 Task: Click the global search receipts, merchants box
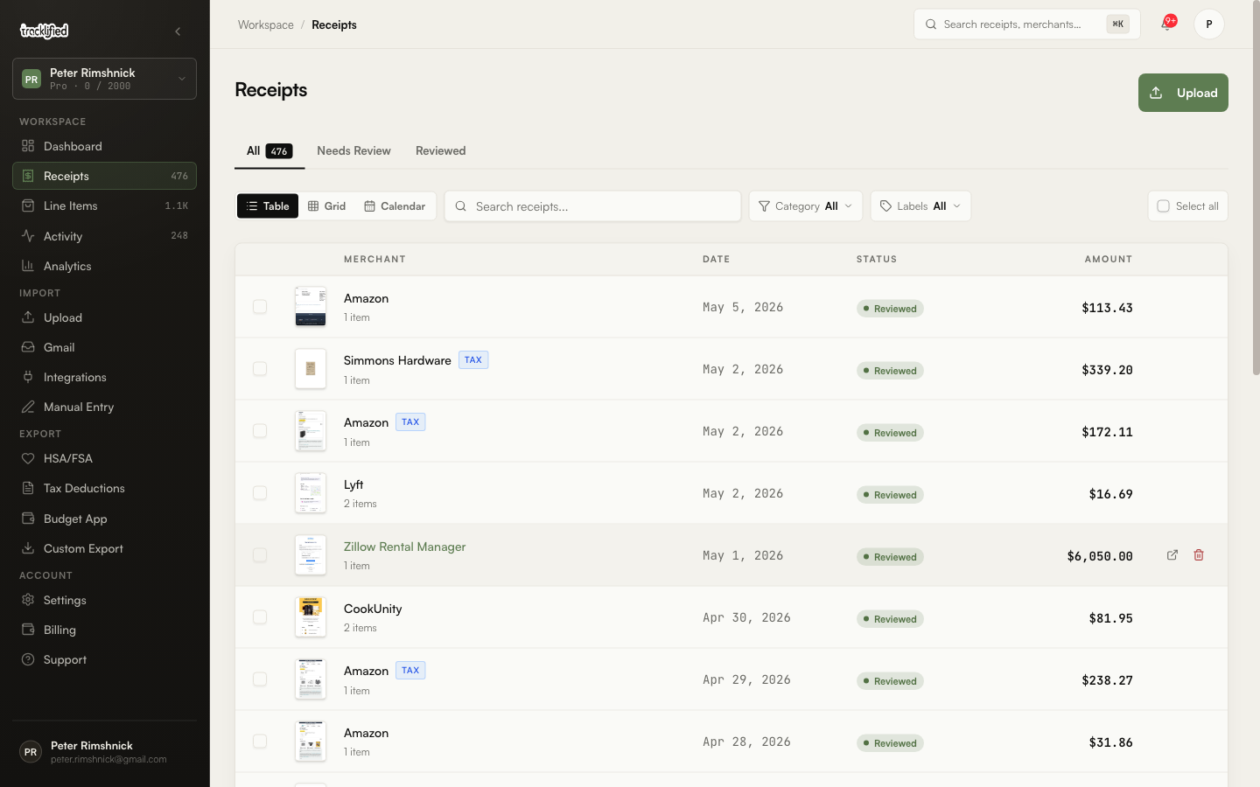pos(1026,24)
